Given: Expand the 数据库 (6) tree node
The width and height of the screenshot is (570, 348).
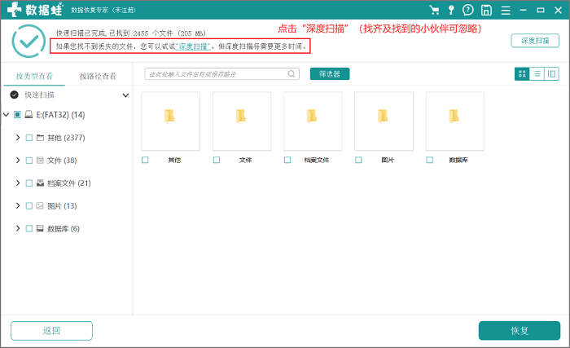Looking at the screenshot, I should pos(18,228).
